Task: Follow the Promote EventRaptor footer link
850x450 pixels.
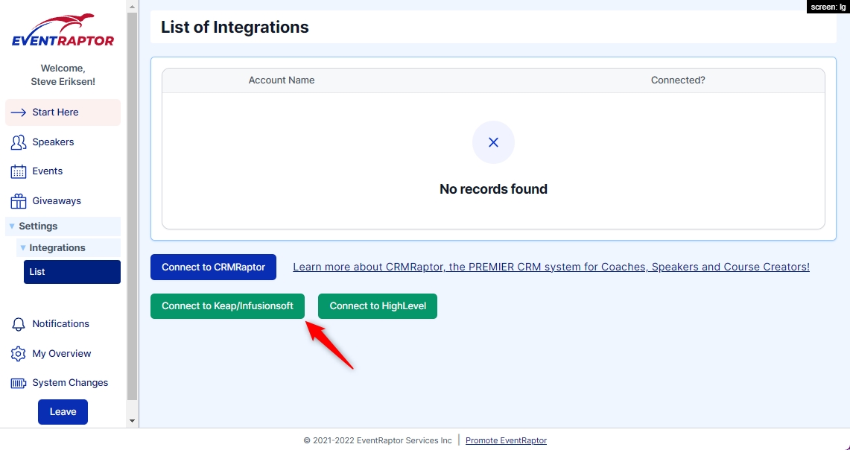Action: click(x=506, y=440)
